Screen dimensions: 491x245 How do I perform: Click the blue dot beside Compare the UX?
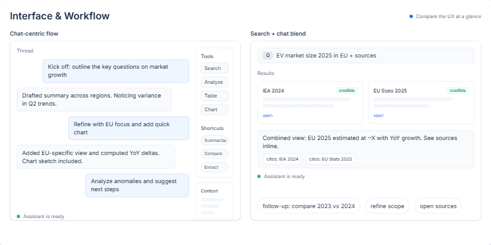(411, 16)
